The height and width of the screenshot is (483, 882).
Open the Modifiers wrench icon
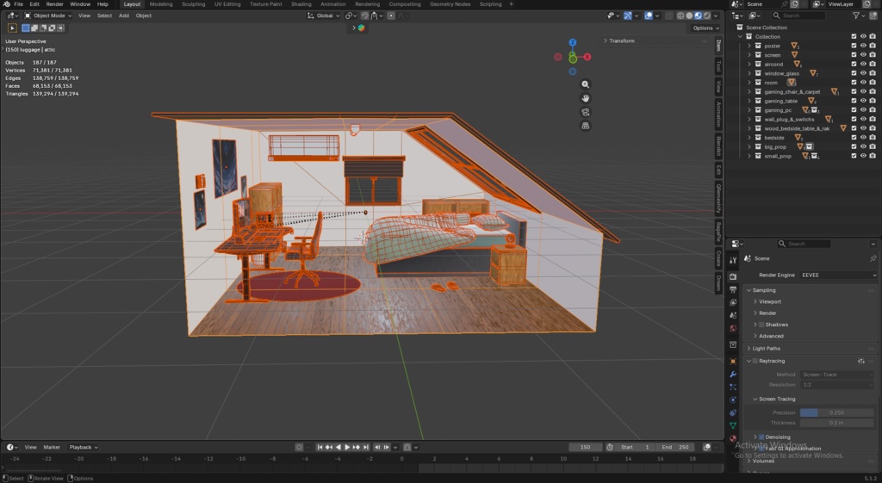(733, 374)
